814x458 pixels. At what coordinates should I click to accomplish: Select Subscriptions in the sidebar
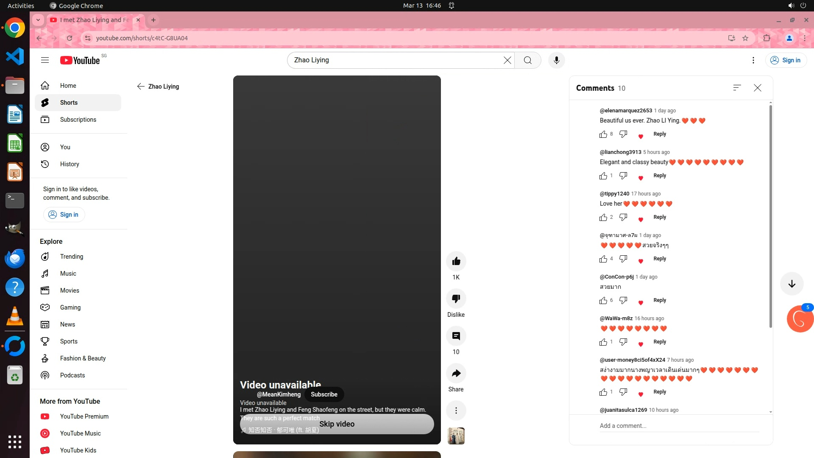pyautogui.click(x=78, y=120)
